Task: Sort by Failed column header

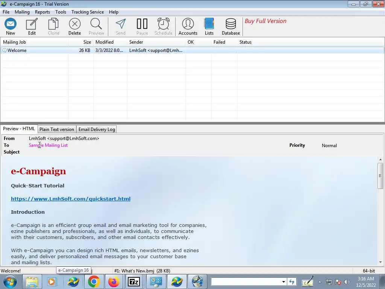Action: 224,42
